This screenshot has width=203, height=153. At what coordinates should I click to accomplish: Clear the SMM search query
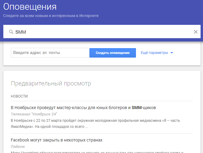(x=195, y=32)
